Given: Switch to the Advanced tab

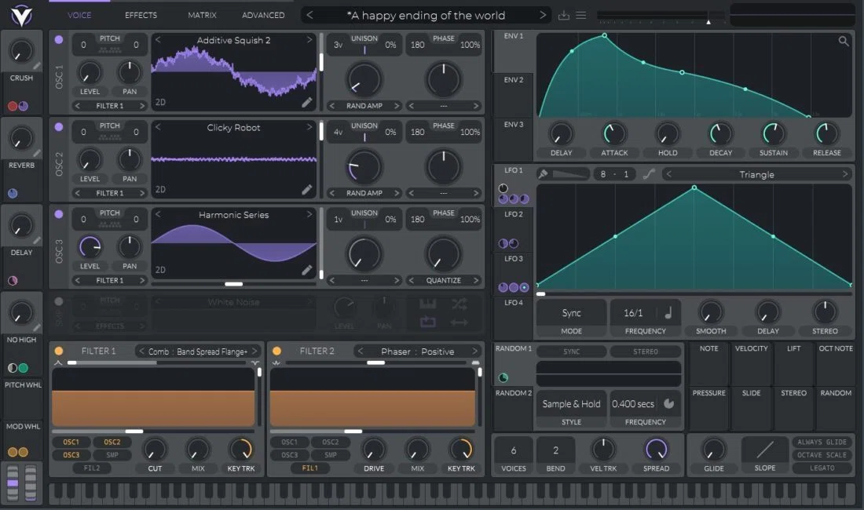Looking at the screenshot, I should 263,15.
